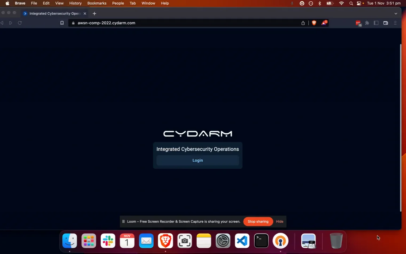Open the Wi-Fi status menu
The image size is (406, 254).
342,4
